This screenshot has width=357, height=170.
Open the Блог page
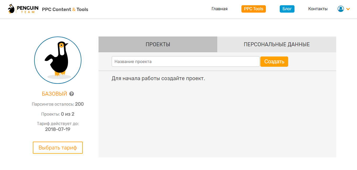[287, 9]
